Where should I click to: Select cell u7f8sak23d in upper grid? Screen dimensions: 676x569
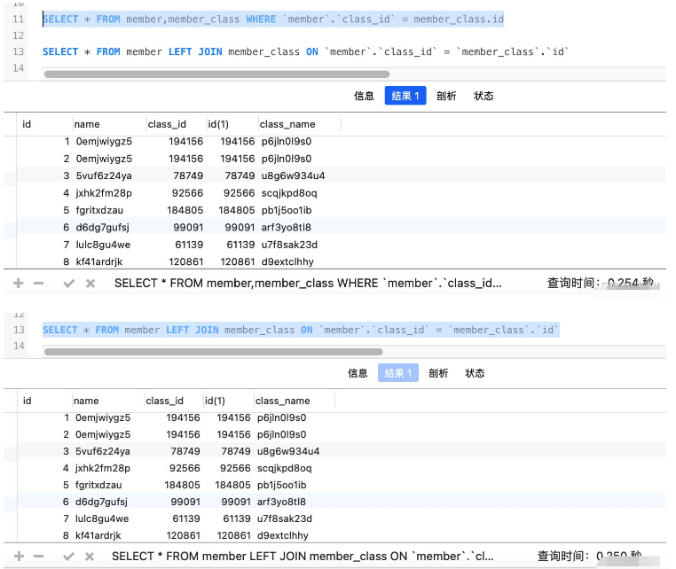[289, 245]
